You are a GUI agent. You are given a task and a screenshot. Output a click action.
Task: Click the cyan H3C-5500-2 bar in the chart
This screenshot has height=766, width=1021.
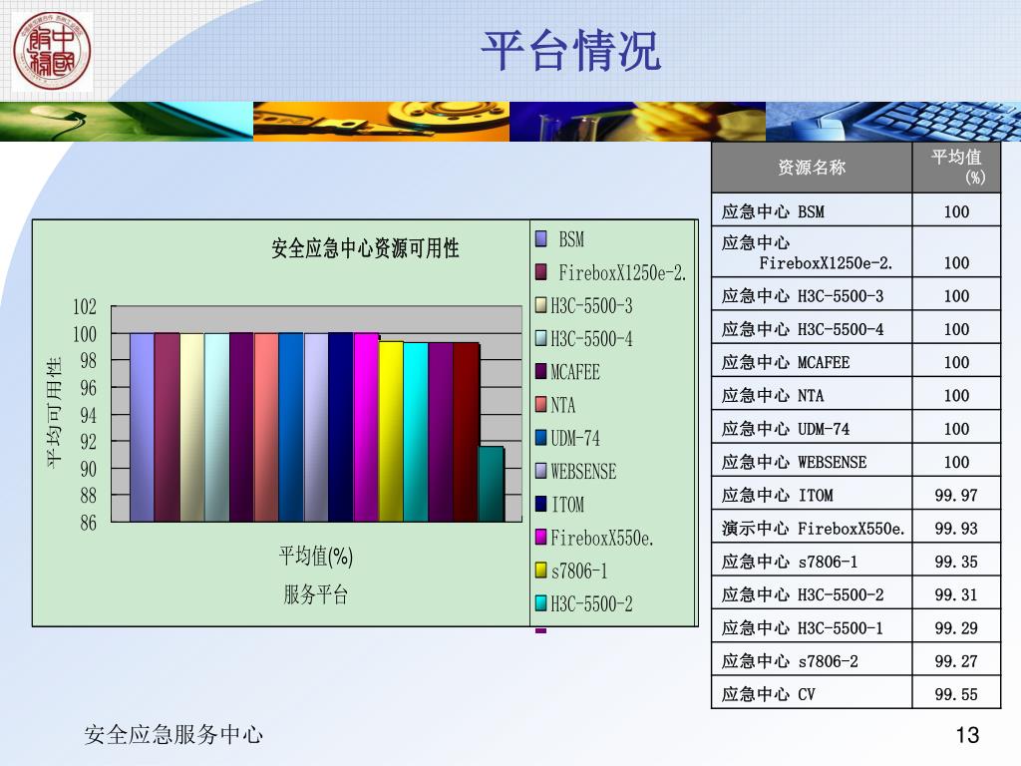(416, 432)
